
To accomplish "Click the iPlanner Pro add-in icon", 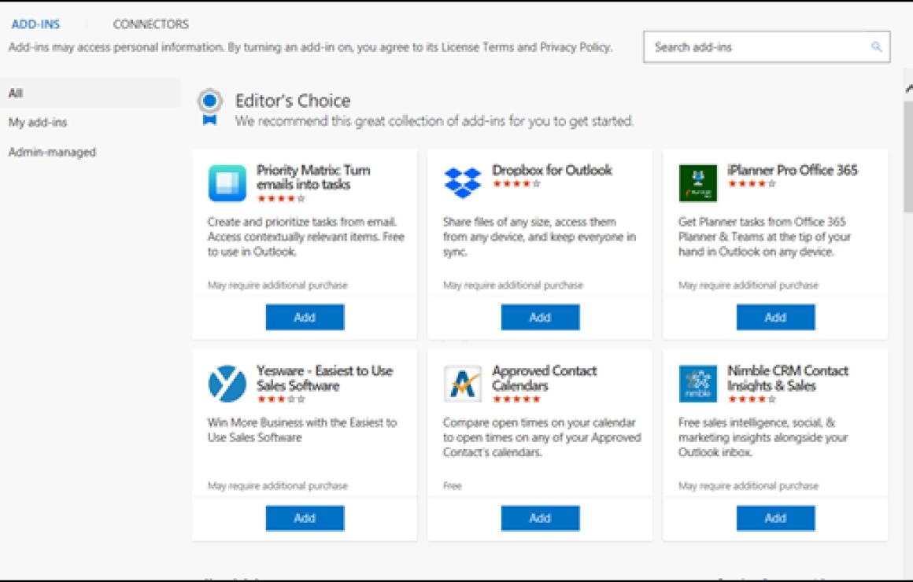I will [697, 182].
